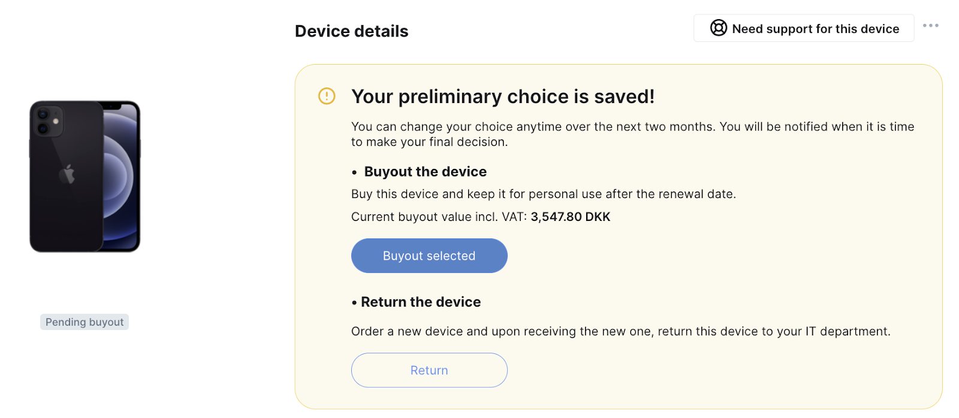
Task: Open the black iPhone device thumbnail
Action: (x=85, y=176)
